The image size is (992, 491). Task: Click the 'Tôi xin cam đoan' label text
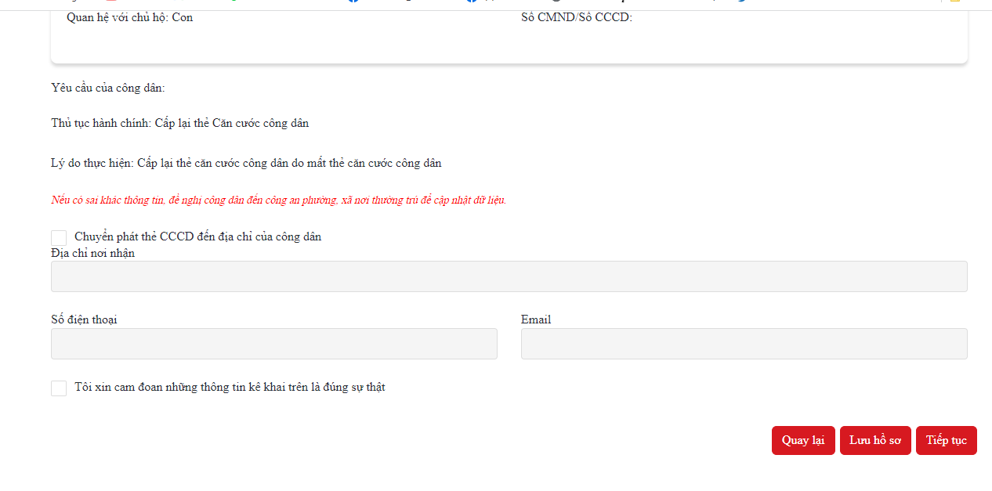[230, 387]
